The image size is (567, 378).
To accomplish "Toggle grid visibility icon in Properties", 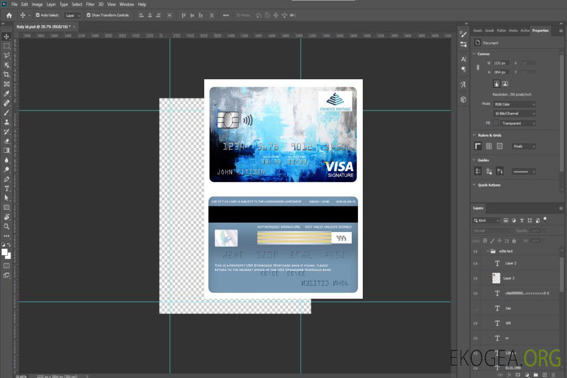I will [489, 146].
